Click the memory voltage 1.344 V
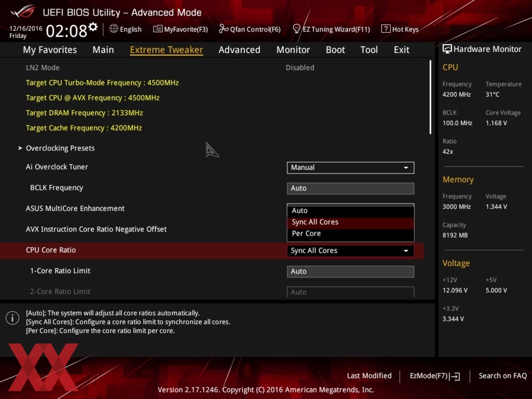Image resolution: width=532 pixels, height=399 pixels. 496,207
